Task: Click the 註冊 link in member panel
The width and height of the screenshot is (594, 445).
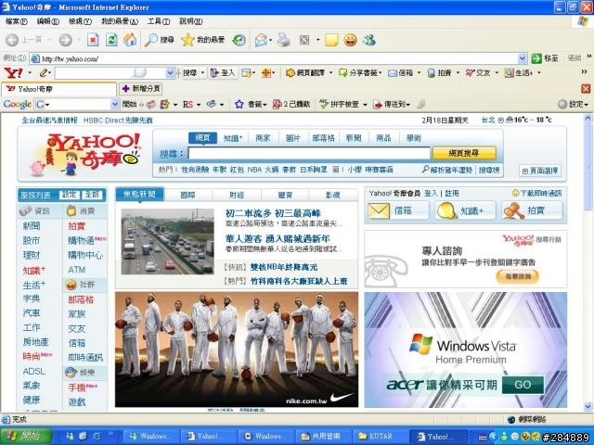Action: coord(452,194)
